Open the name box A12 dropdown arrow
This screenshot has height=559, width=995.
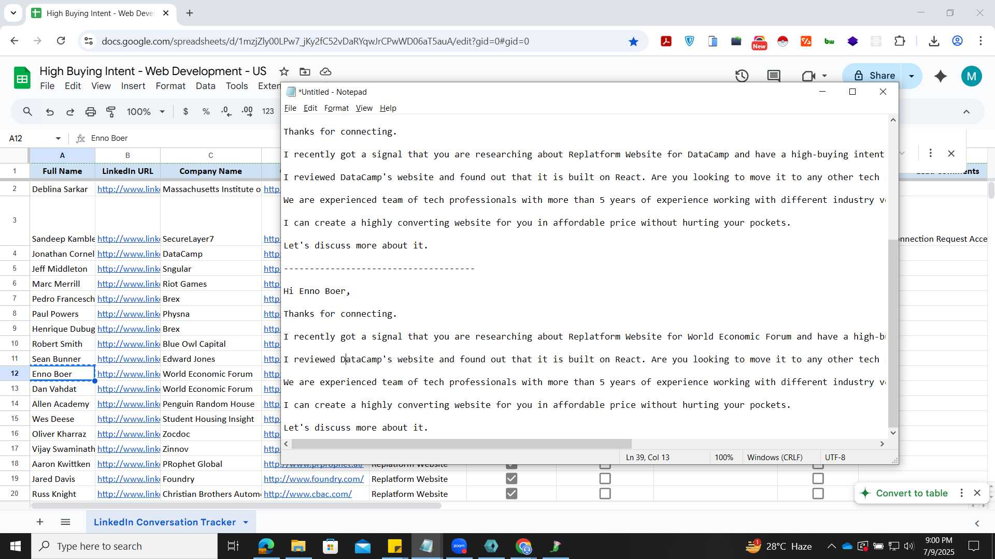58,138
